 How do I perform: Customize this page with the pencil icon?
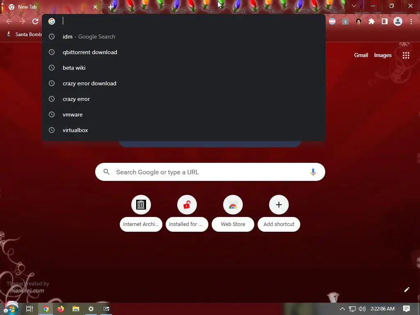[x=406, y=290]
